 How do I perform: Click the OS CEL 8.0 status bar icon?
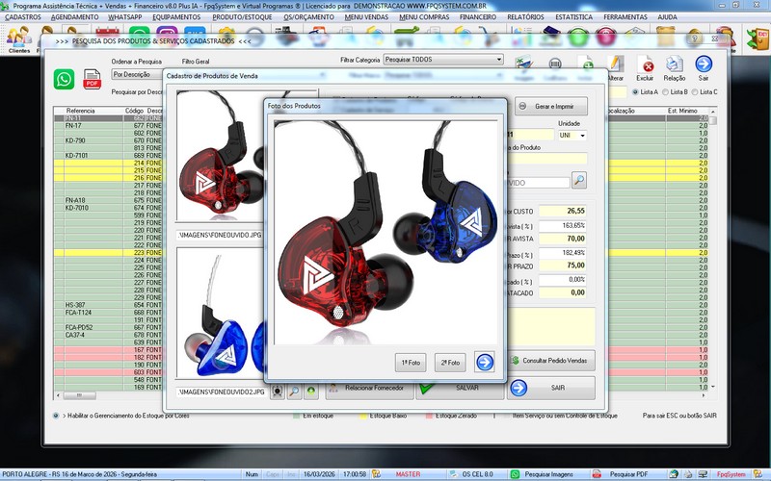click(x=453, y=474)
